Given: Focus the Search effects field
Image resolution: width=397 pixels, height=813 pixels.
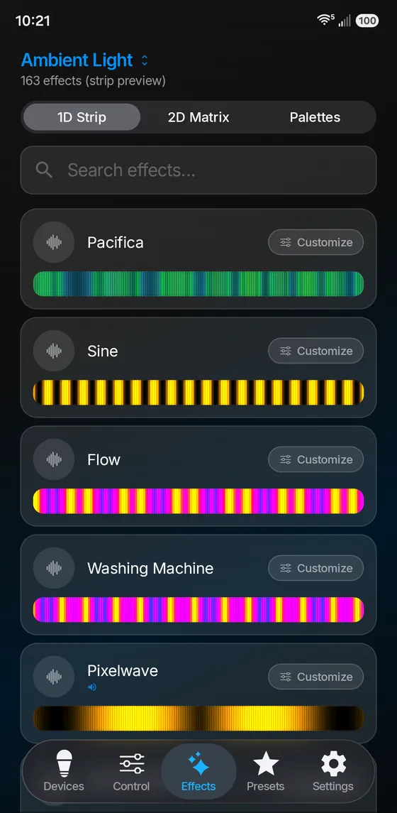Looking at the screenshot, I should (198, 170).
